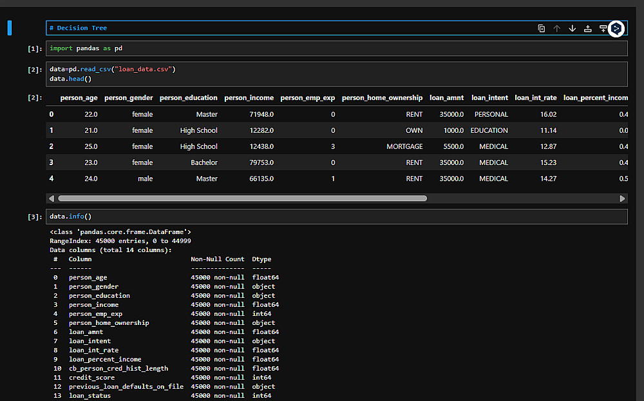Move the selected cell up
This screenshot has height=401, width=644.
pyautogui.click(x=557, y=28)
